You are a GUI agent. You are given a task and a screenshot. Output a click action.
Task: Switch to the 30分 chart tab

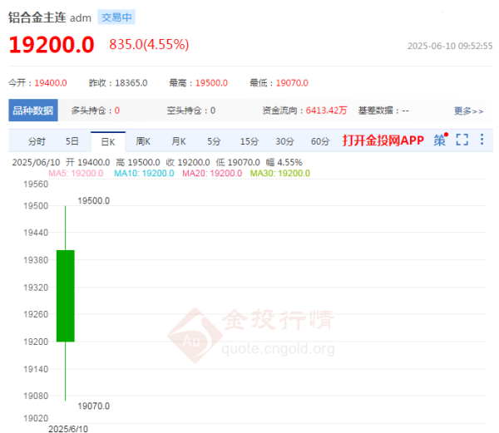tap(284, 141)
